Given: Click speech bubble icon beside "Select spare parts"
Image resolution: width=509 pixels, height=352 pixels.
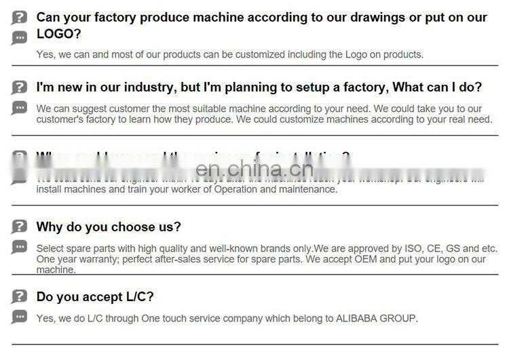Looking at the screenshot, I should 20,247.
